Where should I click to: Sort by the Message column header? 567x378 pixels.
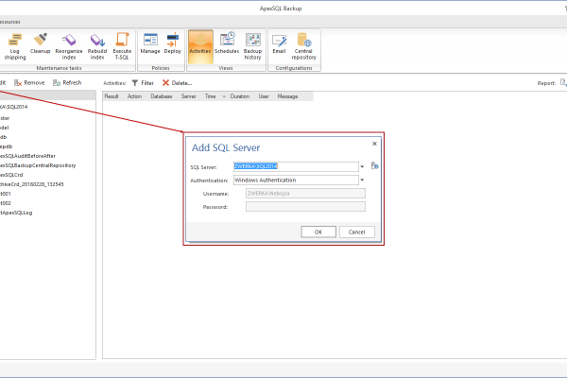tap(288, 96)
